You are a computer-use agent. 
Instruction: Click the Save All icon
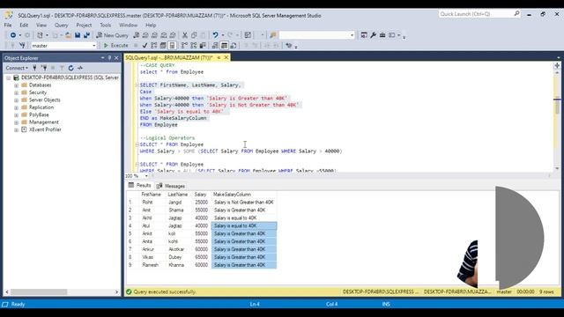point(86,35)
